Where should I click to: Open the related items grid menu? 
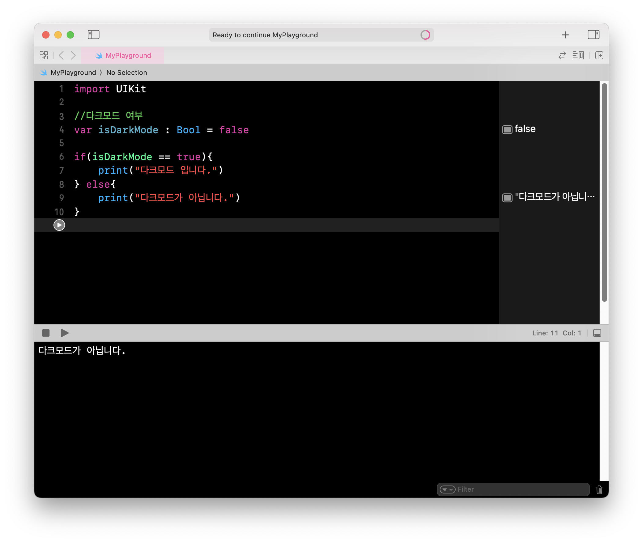pos(44,55)
